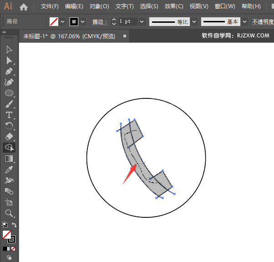
Task: Expand the 等比 stroke profile dropdown
Action: tap(194, 22)
